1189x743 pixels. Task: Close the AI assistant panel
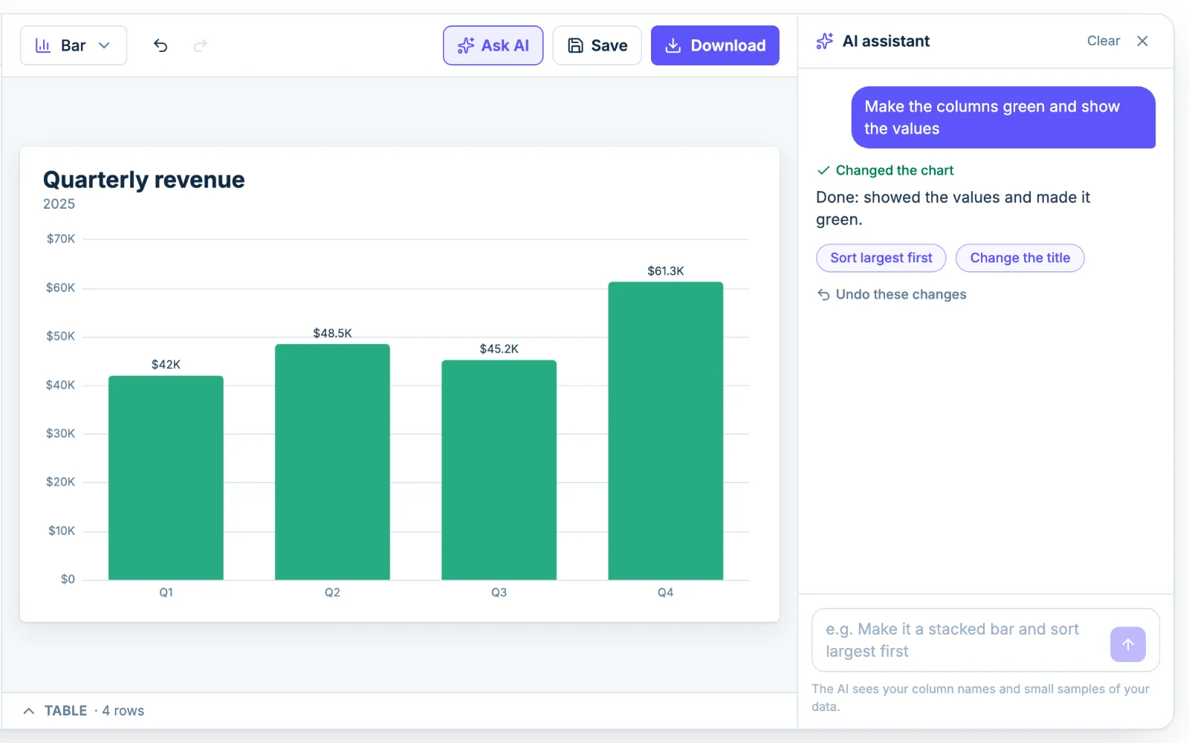1143,41
